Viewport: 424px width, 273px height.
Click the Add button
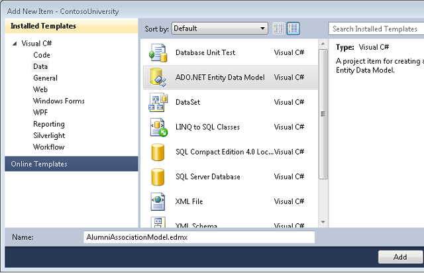click(x=400, y=257)
